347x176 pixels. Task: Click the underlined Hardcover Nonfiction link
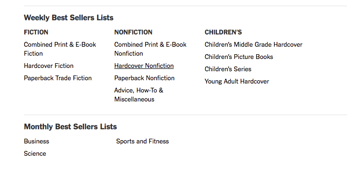click(x=144, y=66)
